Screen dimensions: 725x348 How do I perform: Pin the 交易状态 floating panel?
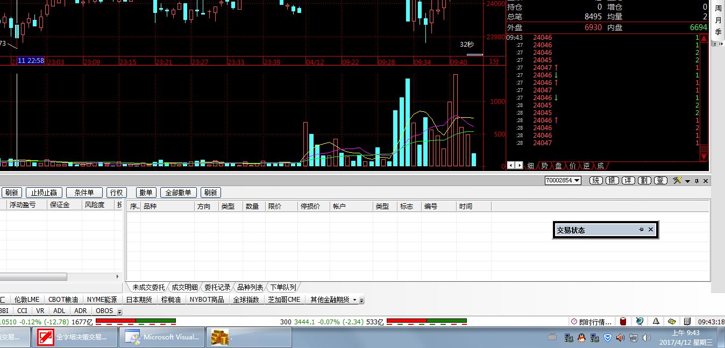[x=641, y=230]
